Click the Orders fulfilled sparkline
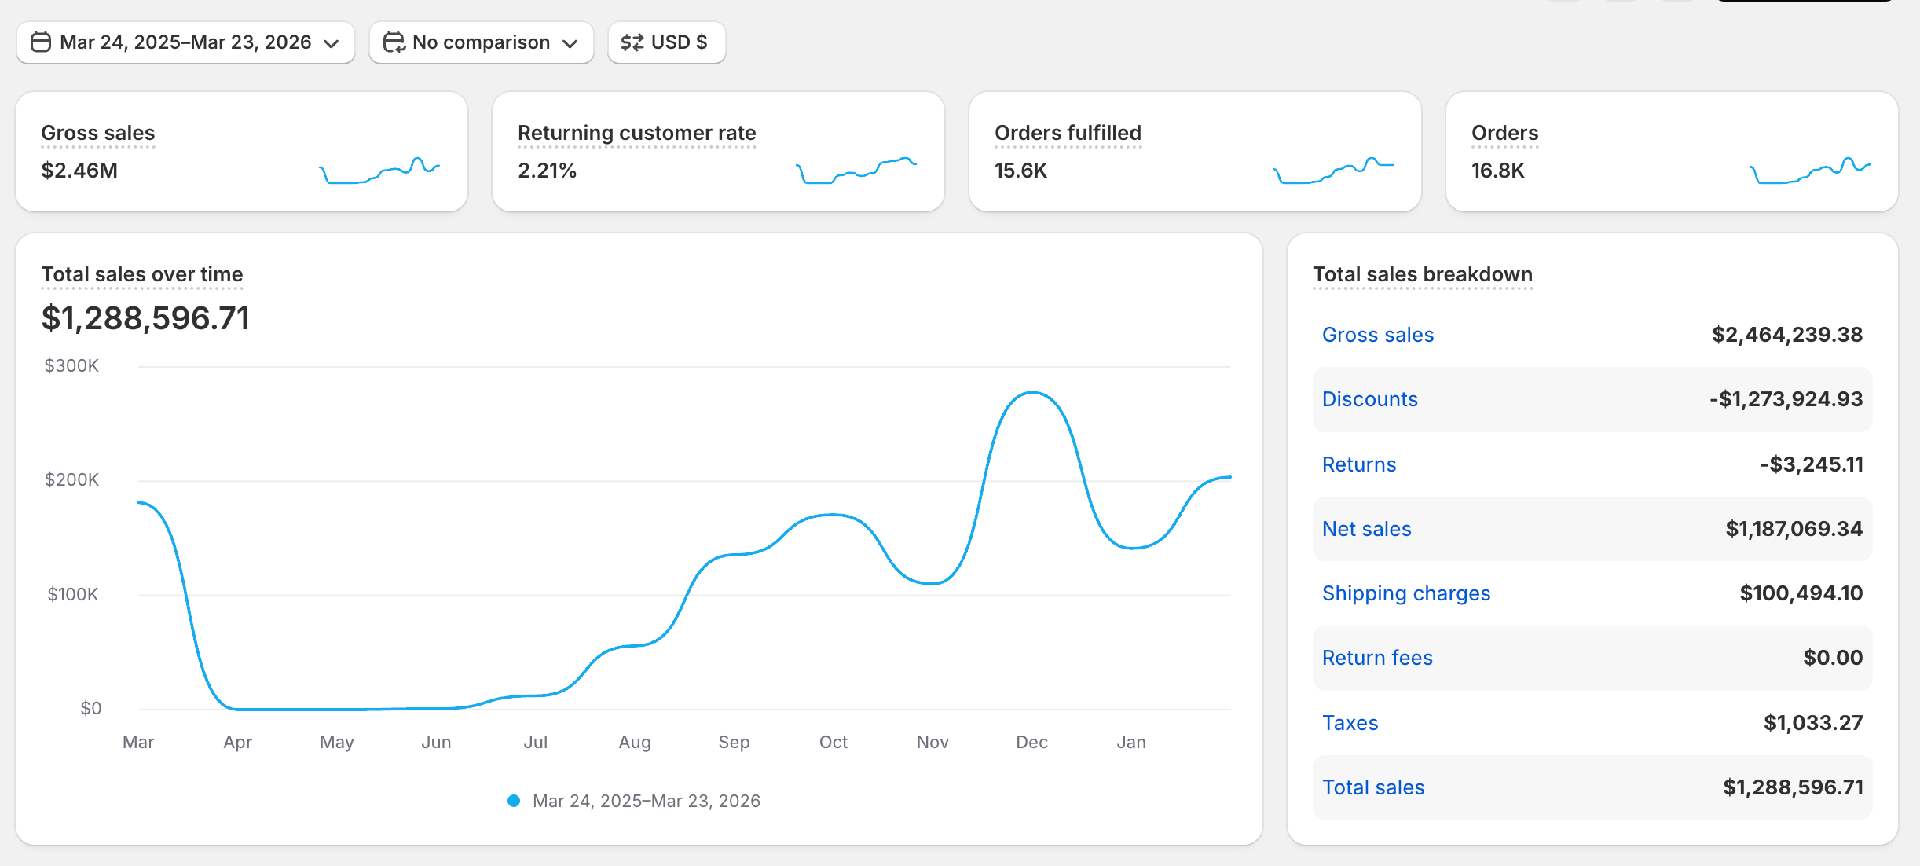Viewport: 1920px width, 866px height. [x=1333, y=170]
